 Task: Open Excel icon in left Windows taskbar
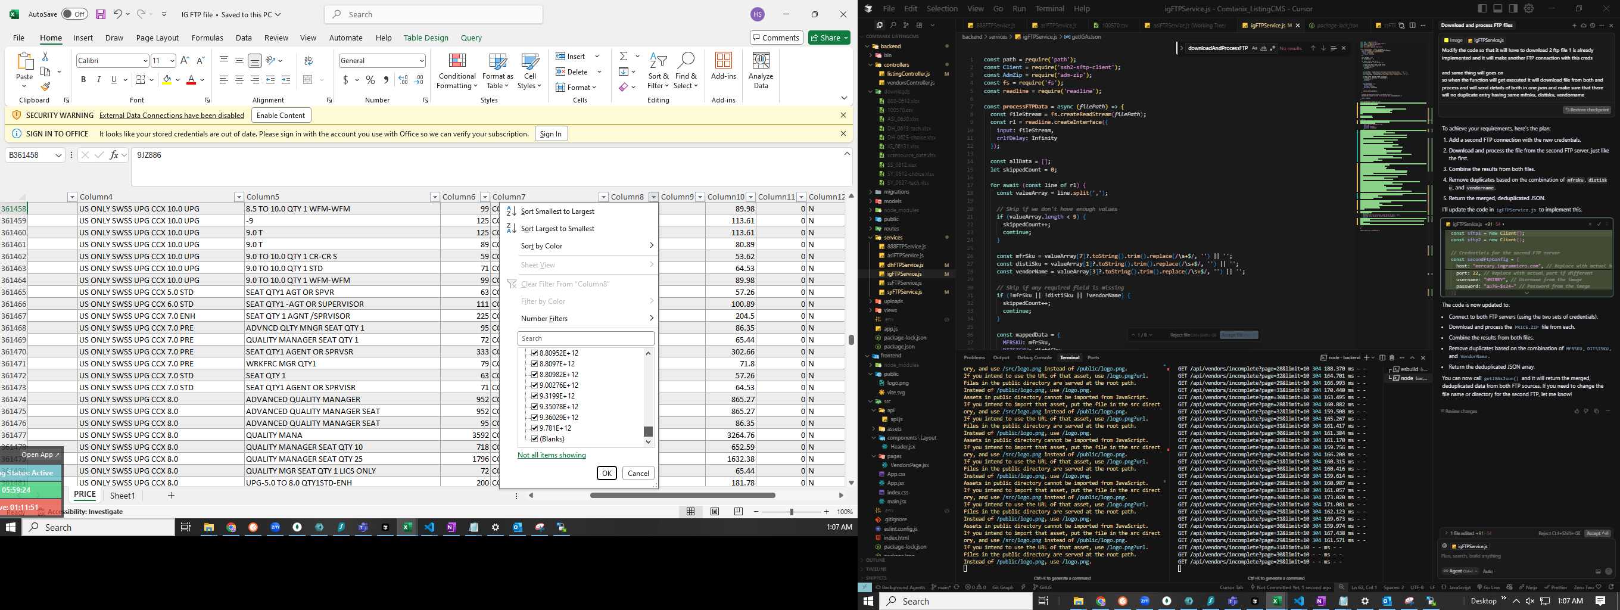click(407, 528)
